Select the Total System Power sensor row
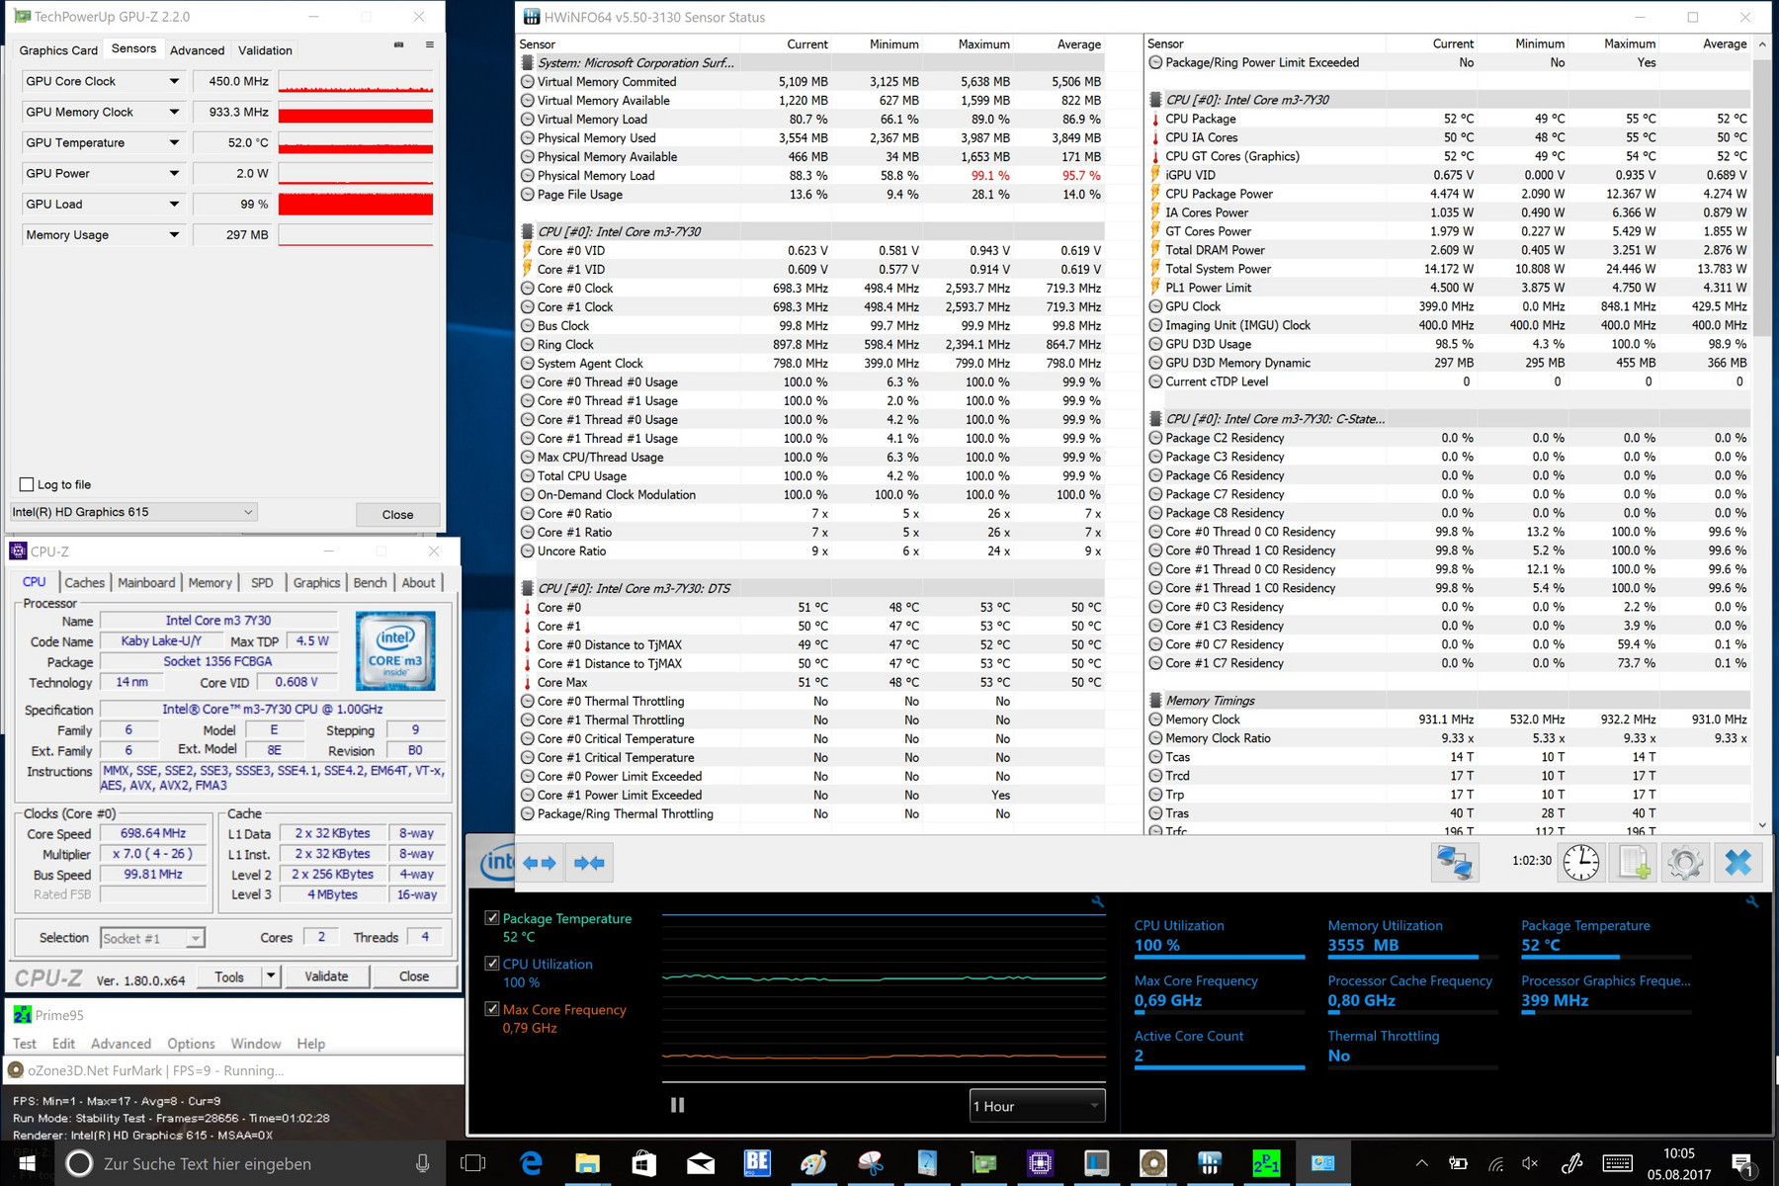The width and height of the screenshot is (1779, 1186). [x=1449, y=269]
